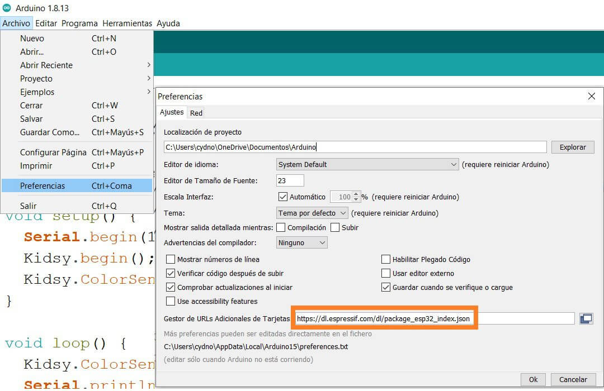Open Advertencias del compilador Ninguno dropdown
The height and width of the screenshot is (391, 604).
pos(302,243)
